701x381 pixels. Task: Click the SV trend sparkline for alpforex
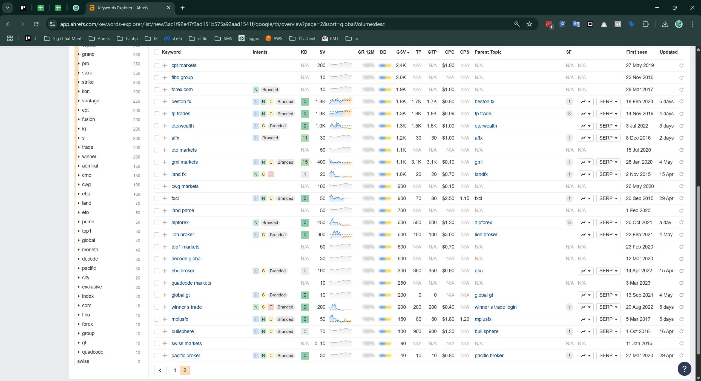click(340, 223)
